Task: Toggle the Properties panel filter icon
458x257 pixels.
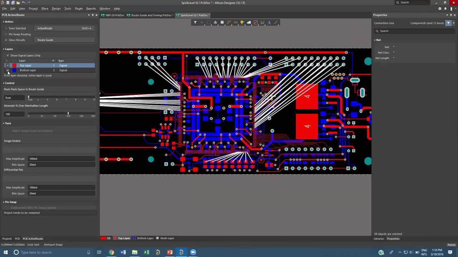Action: (448, 23)
